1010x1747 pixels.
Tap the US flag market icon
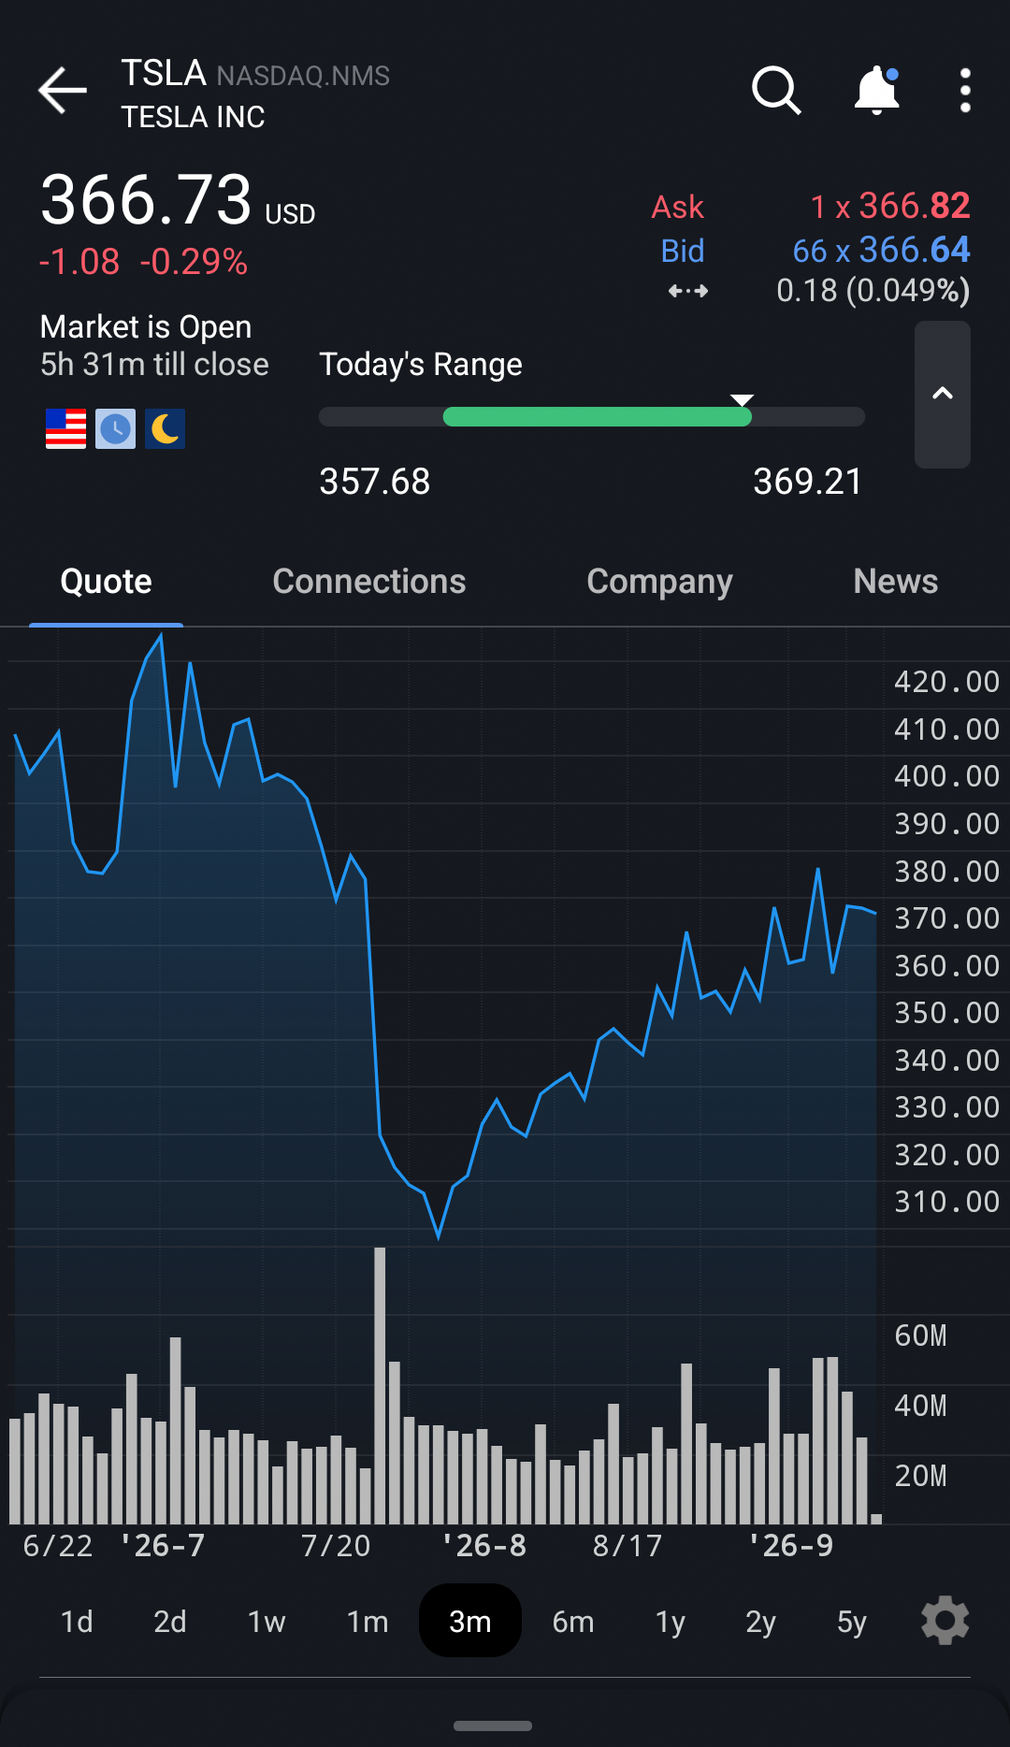(65, 429)
